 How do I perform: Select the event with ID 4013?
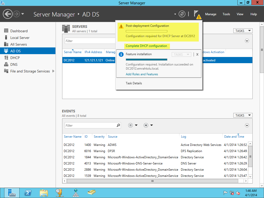coord(155,163)
